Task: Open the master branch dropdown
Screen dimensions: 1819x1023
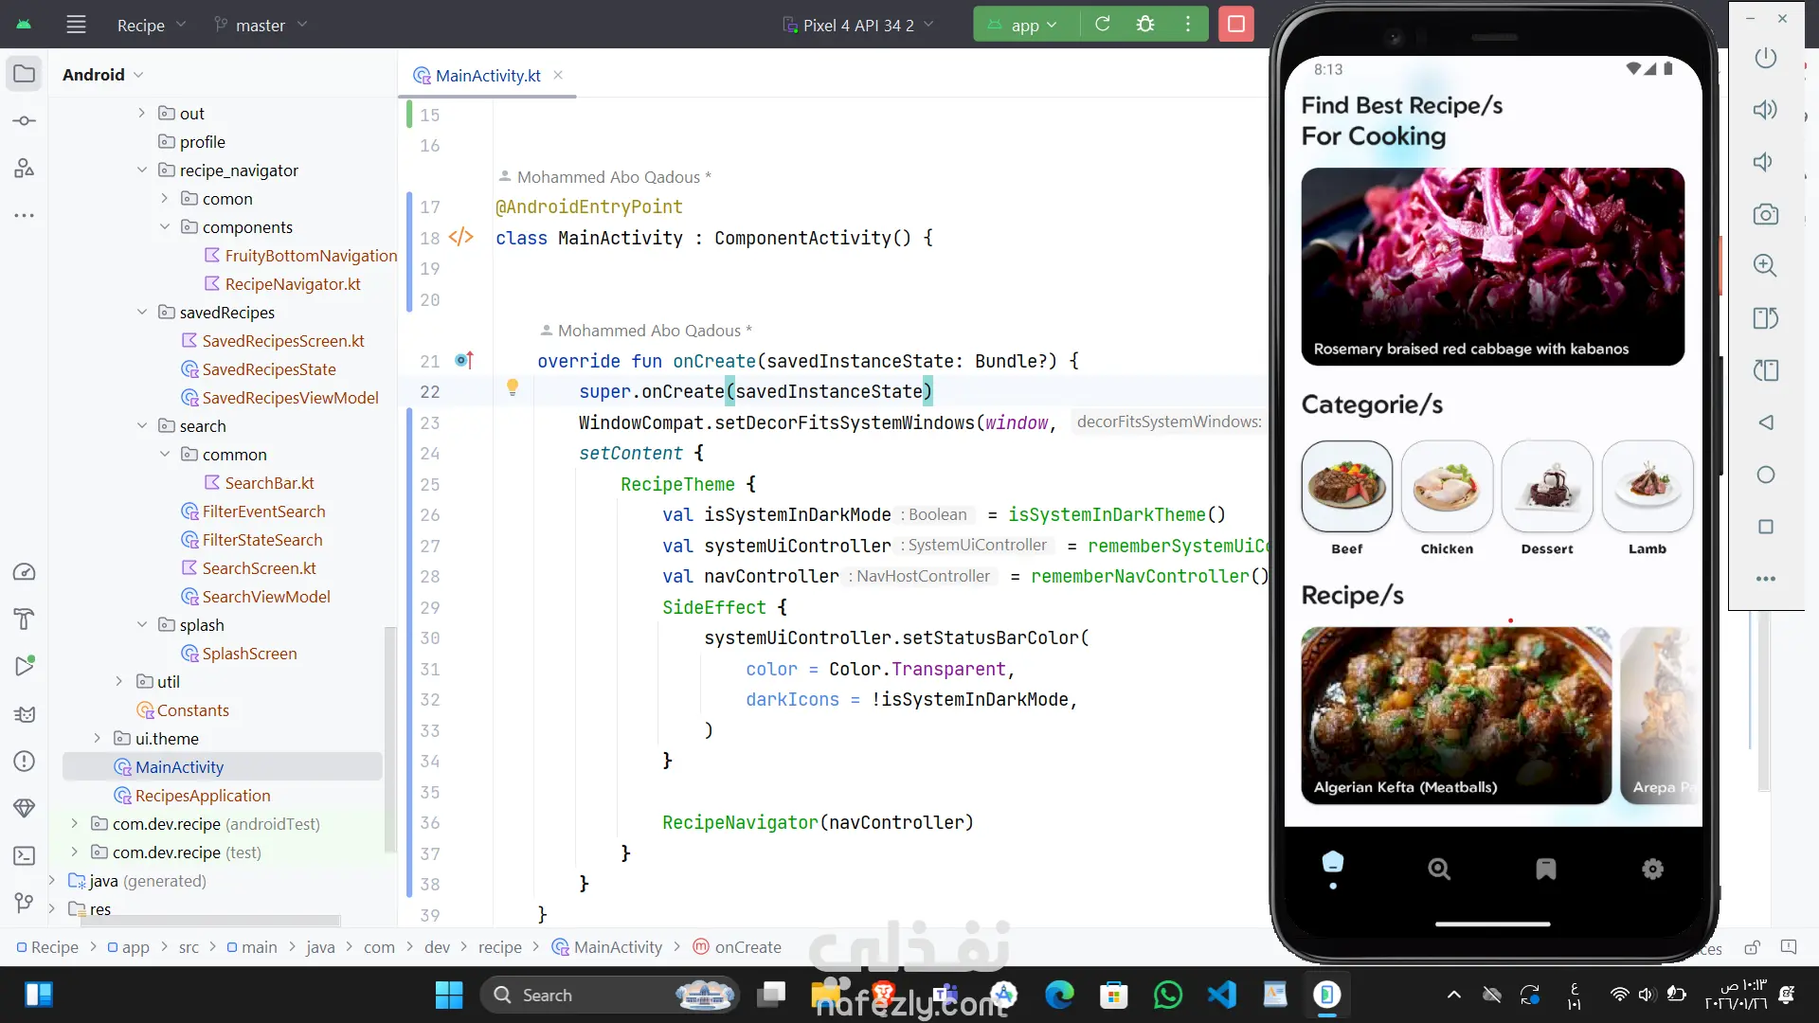Action: point(261,26)
